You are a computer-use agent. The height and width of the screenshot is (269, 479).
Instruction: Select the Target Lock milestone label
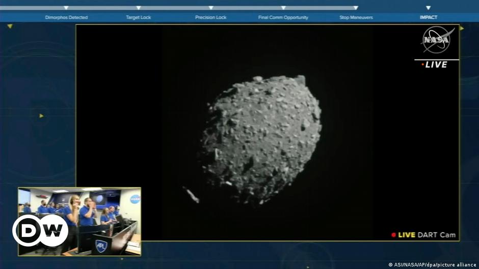(x=139, y=17)
